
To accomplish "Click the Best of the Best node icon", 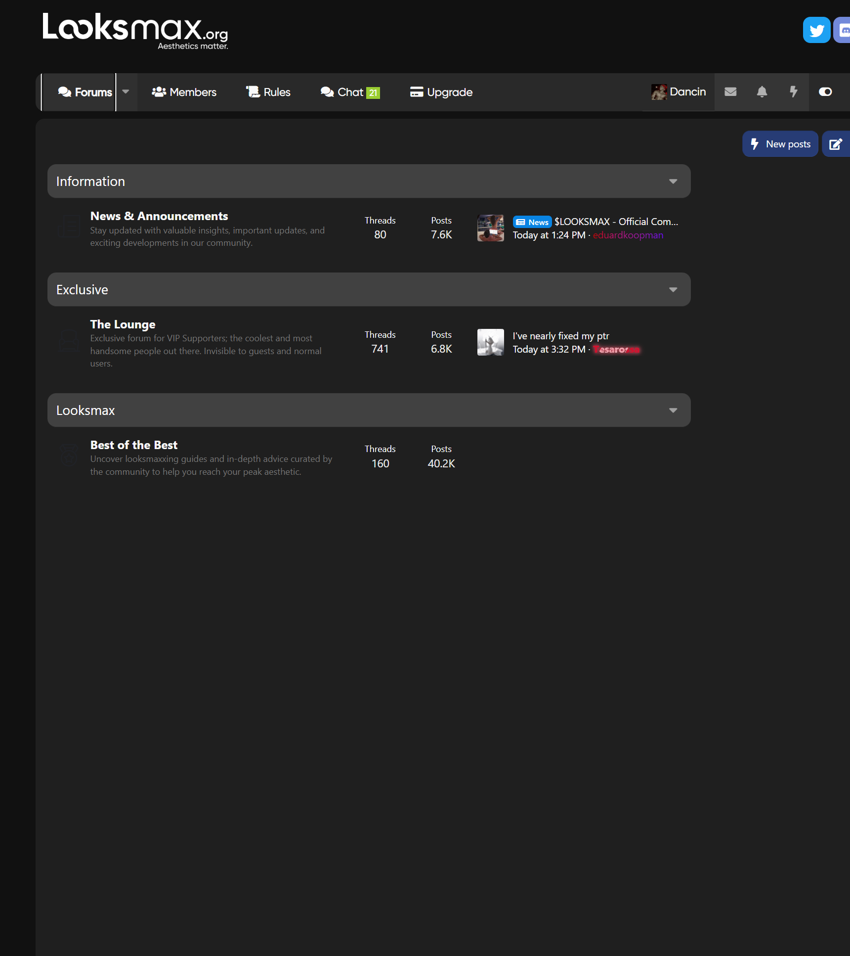I will 69,455.
